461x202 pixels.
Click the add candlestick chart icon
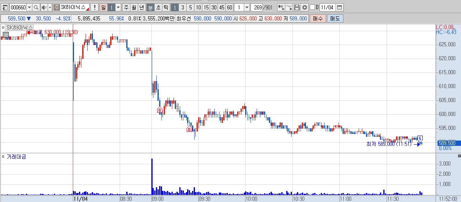(x=281, y=7)
